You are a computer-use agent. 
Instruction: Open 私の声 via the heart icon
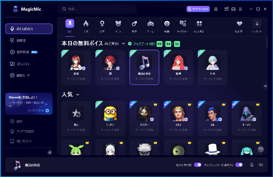click(x=239, y=24)
